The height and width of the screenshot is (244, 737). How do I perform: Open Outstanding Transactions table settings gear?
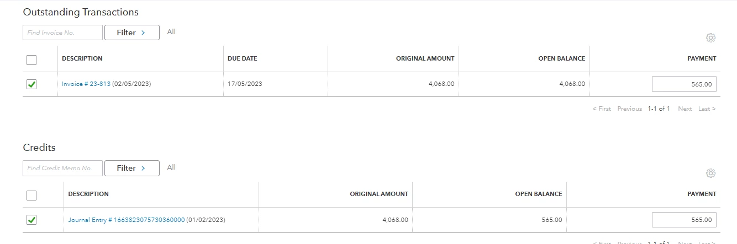[x=710, y=38]
